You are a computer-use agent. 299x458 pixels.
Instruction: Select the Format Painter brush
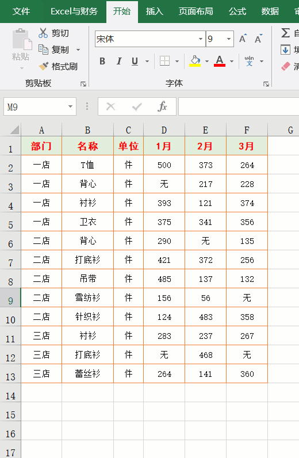coord(44,66)
